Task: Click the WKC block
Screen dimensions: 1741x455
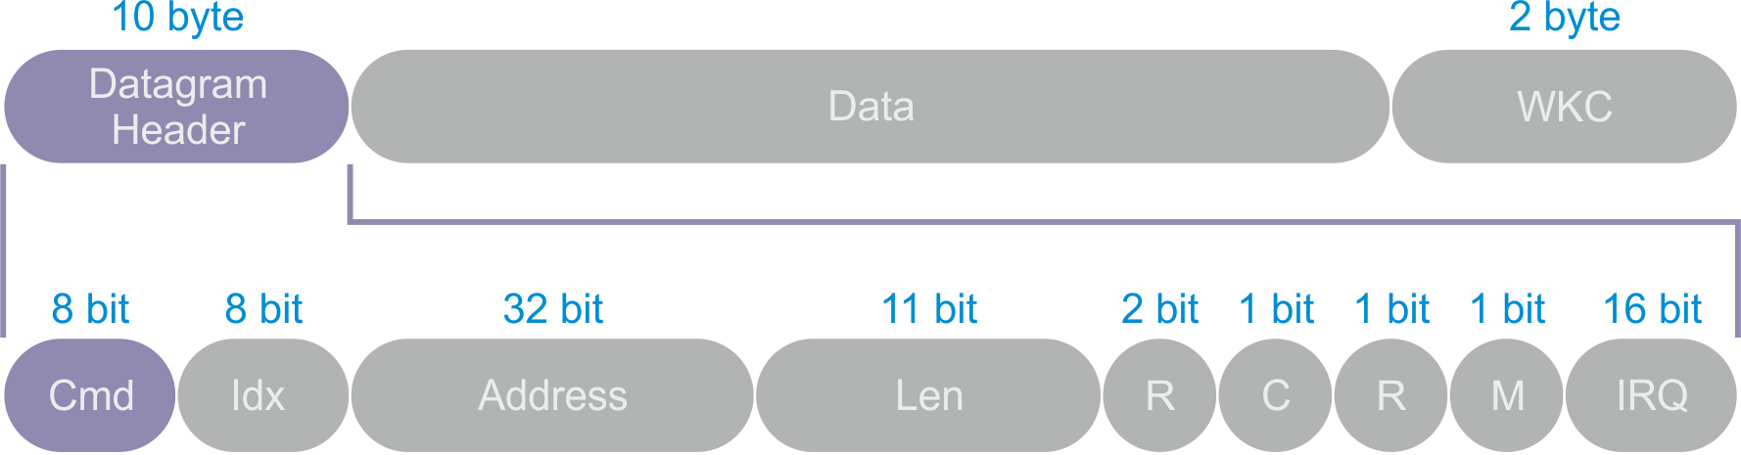Action: (x=1564, y=107)
